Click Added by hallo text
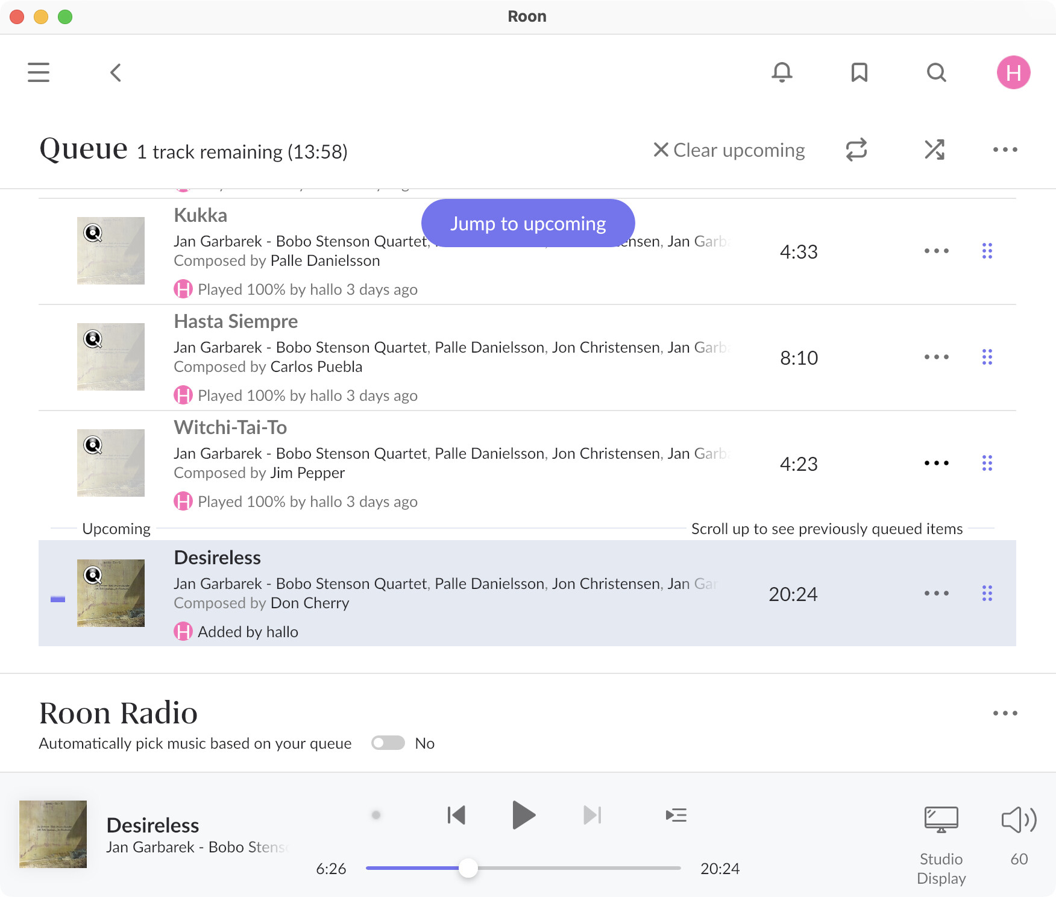 [248, 632]
